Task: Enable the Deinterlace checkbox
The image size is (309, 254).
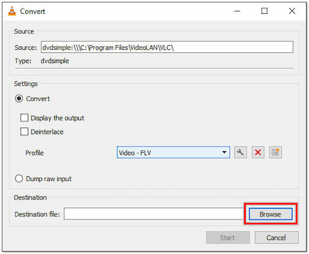Action: (x=24, y=132)
